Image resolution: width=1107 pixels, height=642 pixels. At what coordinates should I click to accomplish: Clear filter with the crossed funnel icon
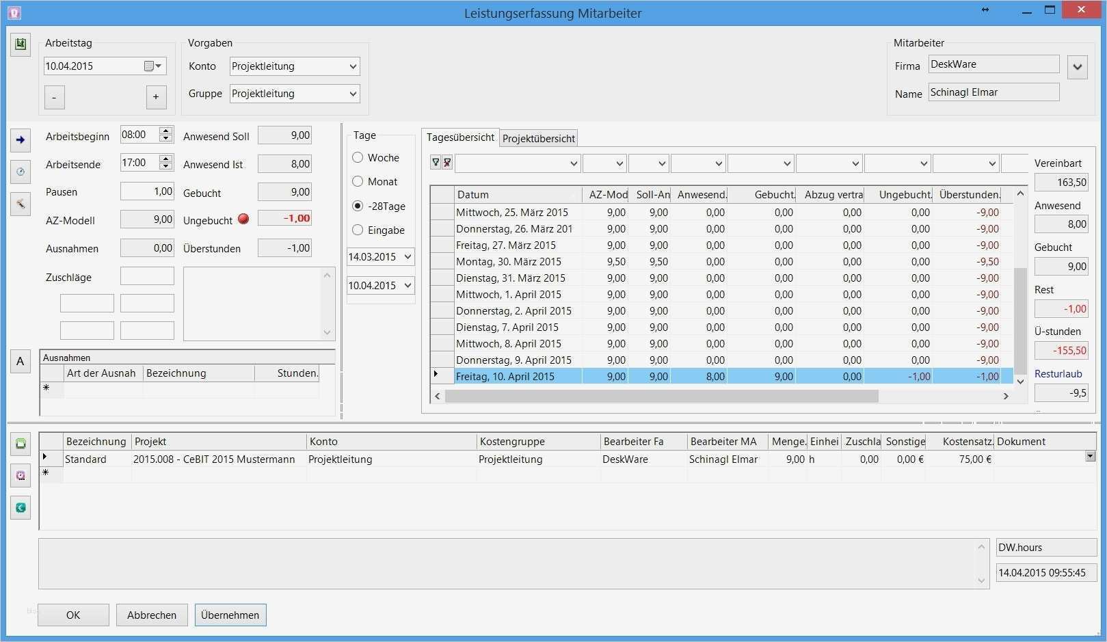(x=447, y=163)
